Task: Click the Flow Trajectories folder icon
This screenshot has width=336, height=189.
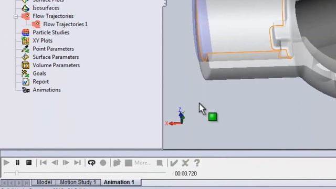Action: pos(26,16)
